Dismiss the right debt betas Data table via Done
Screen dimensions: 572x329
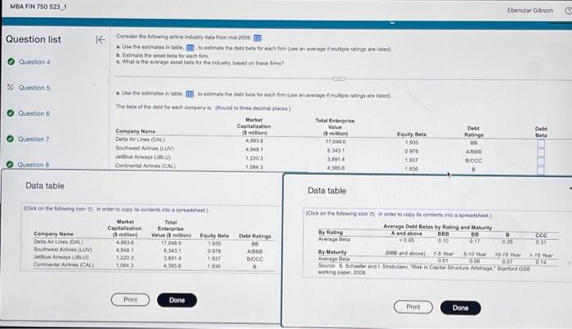coord(460,308)
